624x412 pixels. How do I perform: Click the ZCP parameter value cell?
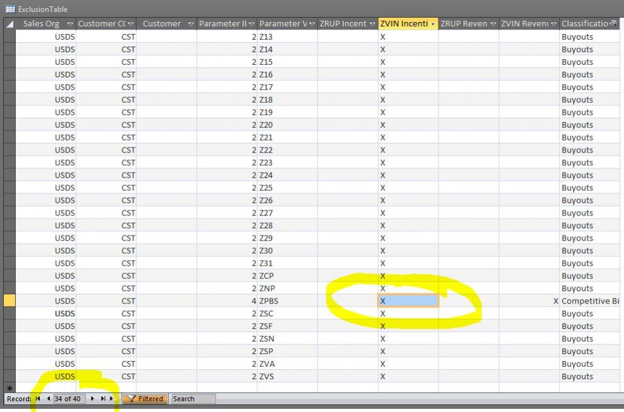pyautogui.click(x=287, y=276)
